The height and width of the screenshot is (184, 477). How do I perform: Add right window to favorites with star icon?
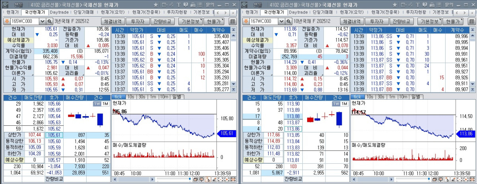pyautogui.click(x=395, y=5)
